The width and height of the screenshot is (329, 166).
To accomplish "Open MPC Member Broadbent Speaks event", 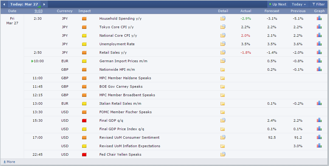I will tap(127, 95).
